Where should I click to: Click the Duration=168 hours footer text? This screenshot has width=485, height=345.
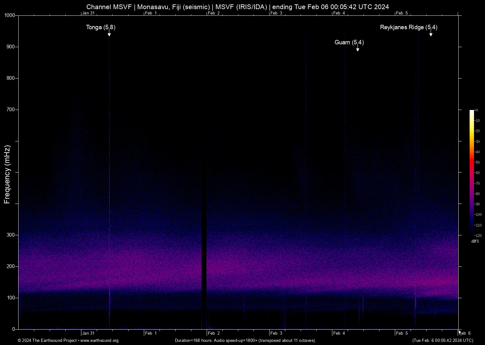pos(192,341)
